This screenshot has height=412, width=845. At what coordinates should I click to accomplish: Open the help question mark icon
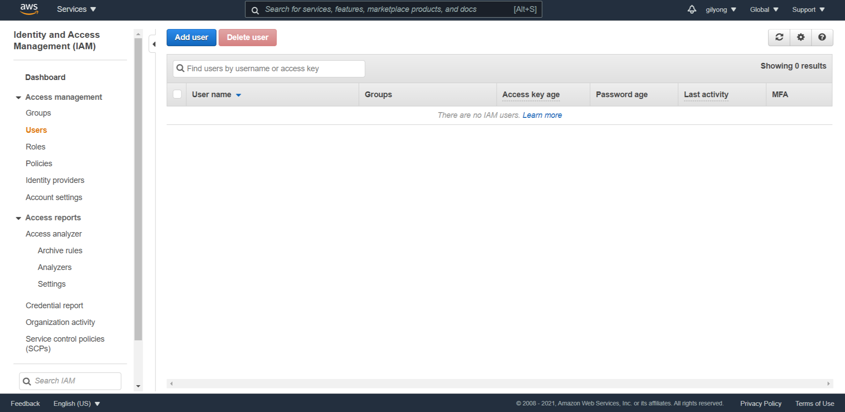tap(822, 37)
